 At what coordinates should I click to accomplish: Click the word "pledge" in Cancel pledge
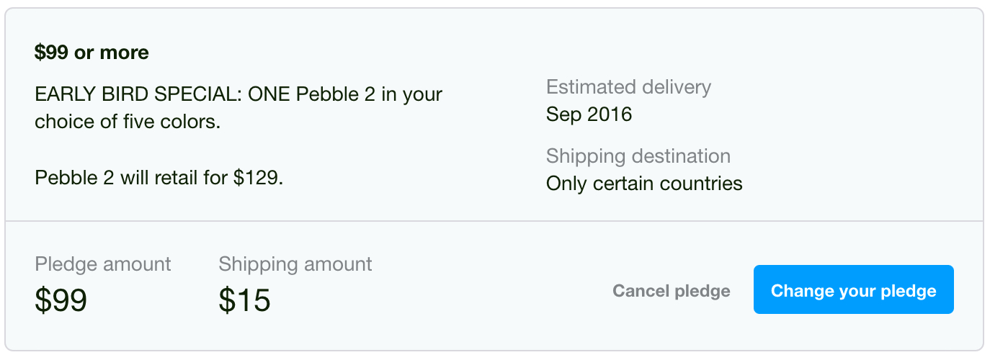(x=702, y=291)
